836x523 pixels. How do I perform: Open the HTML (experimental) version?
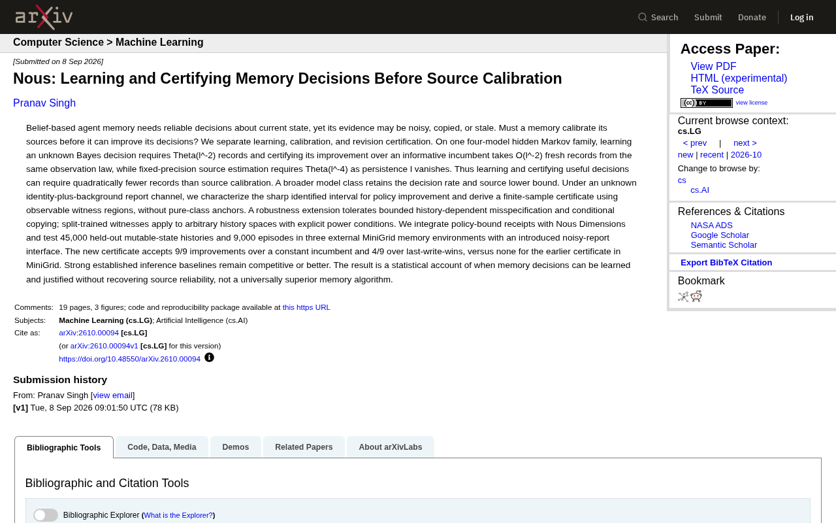[x=739, y=78]
